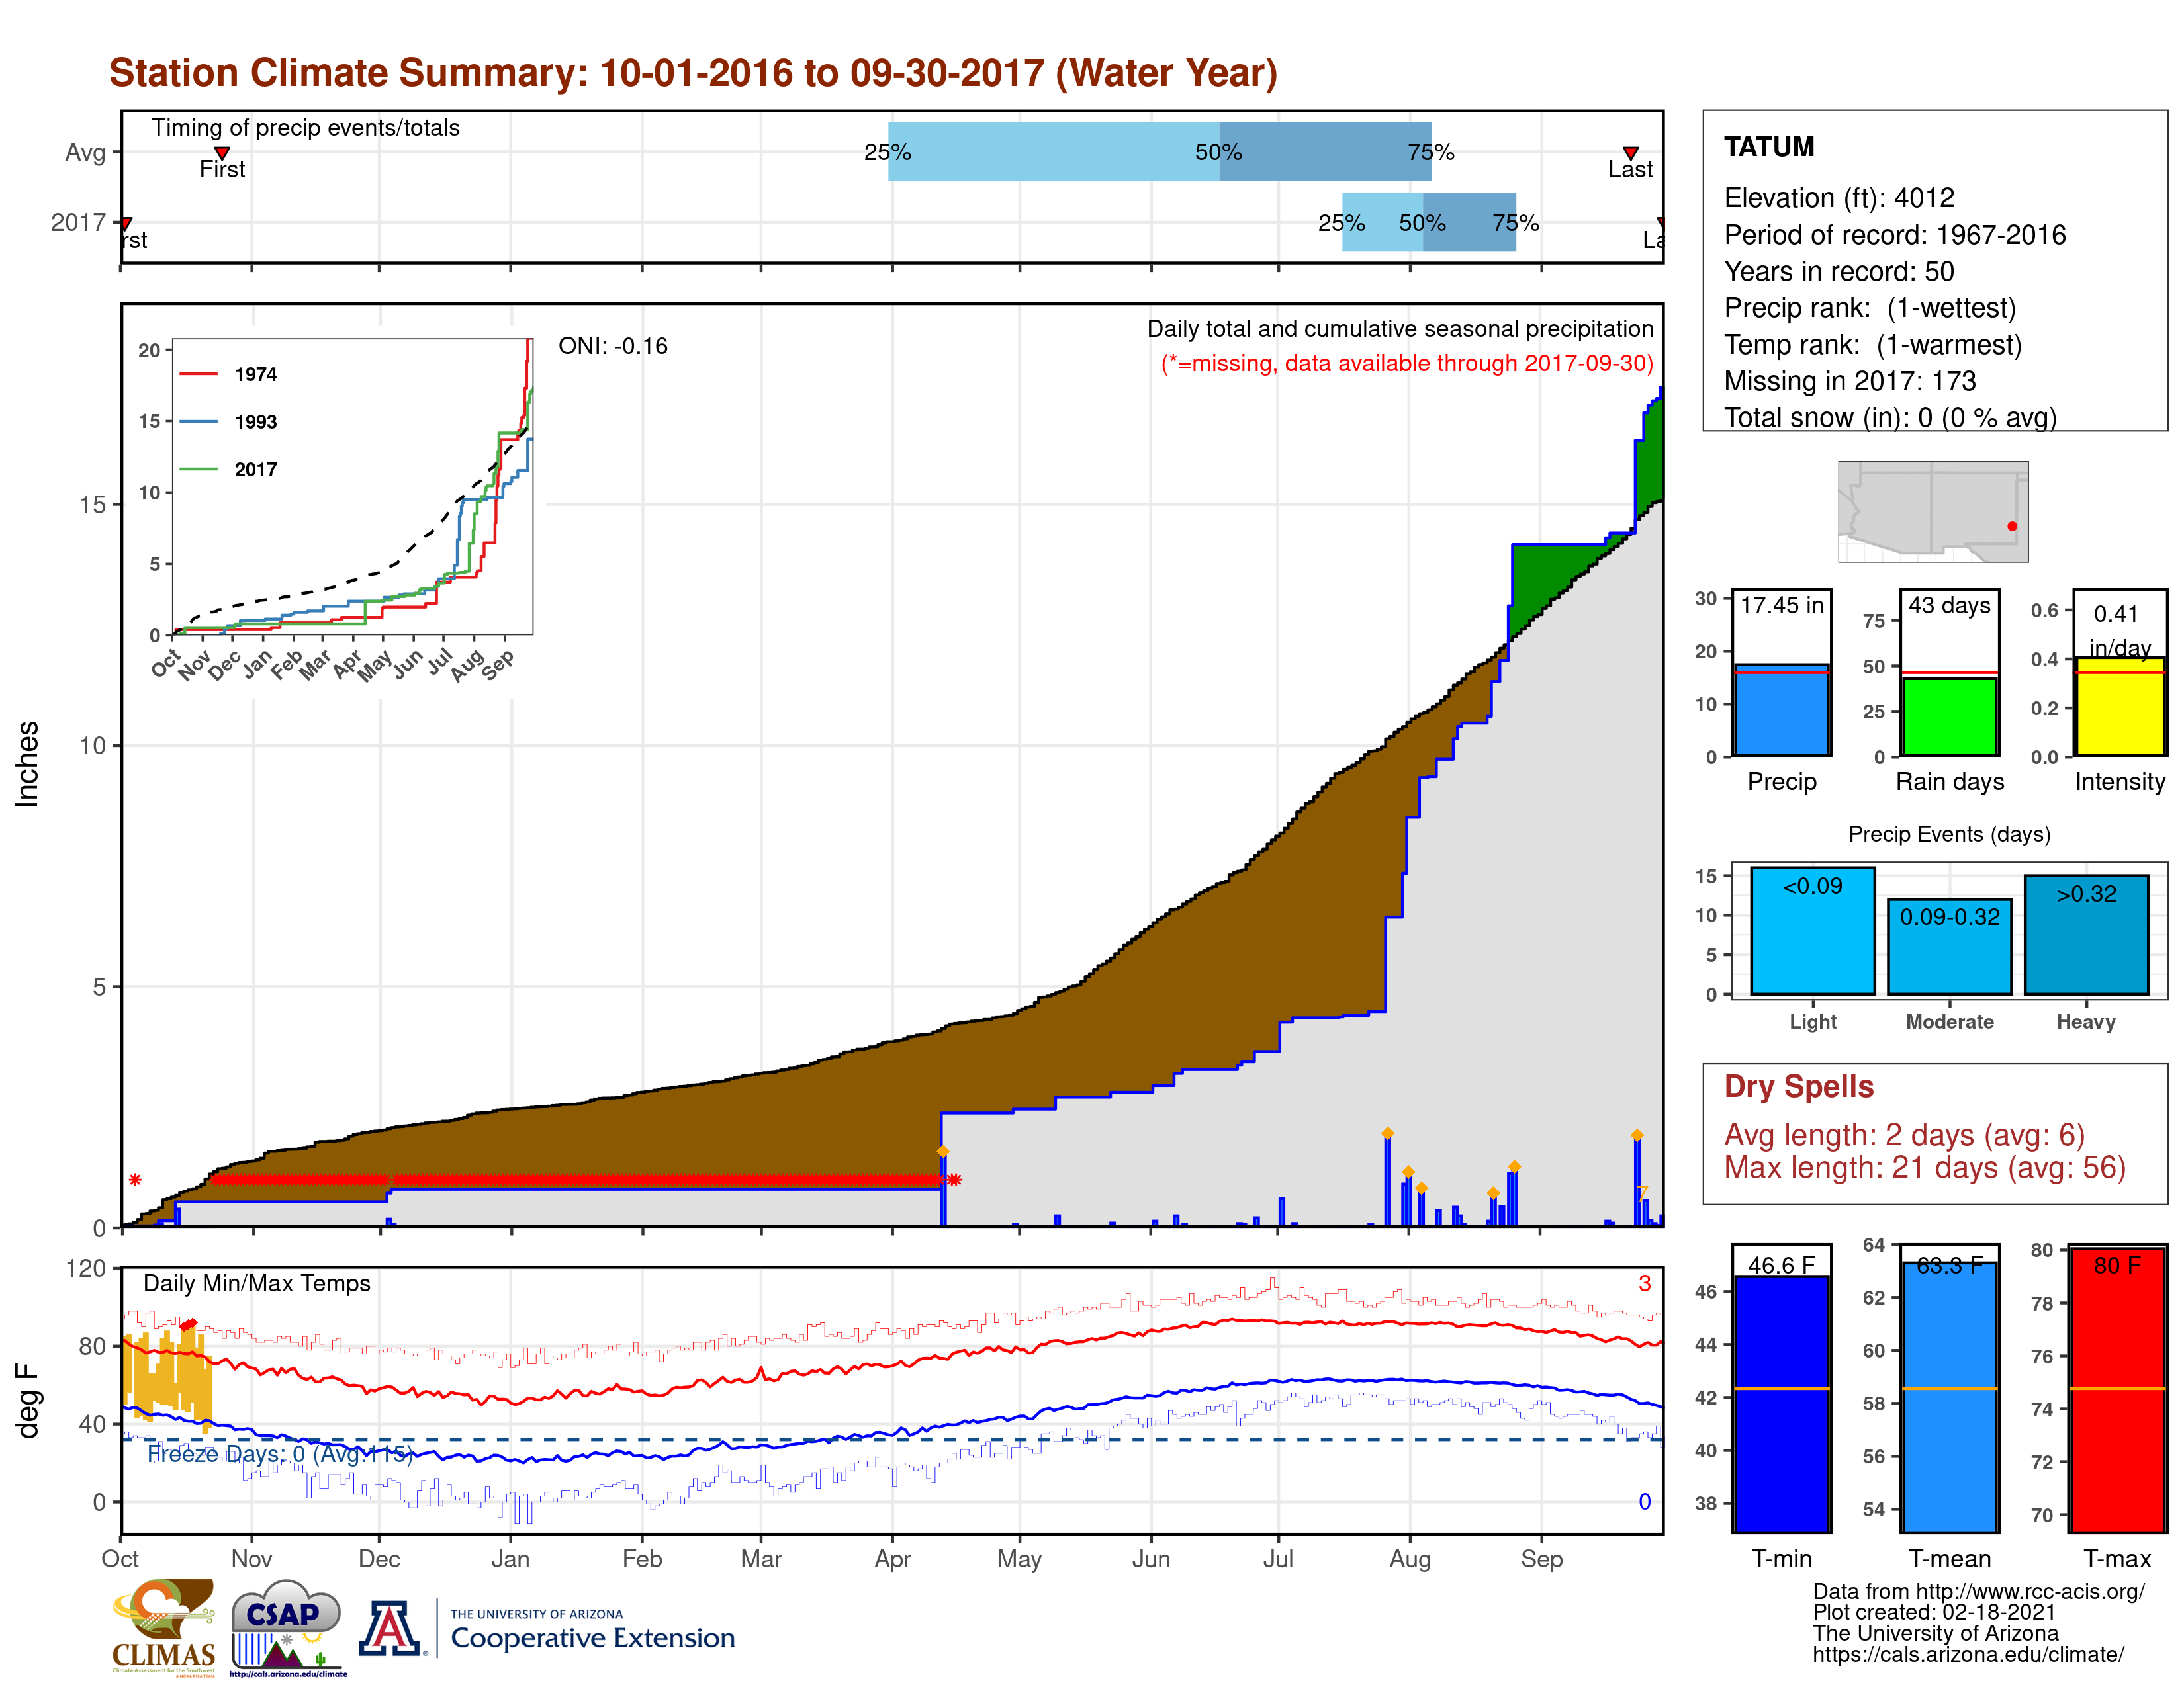Image resolution: width=2184 pixels, height=1687 pixels.
Task: Click the orange diamond on late-July precip spike
Action: pos(1387,1133)
